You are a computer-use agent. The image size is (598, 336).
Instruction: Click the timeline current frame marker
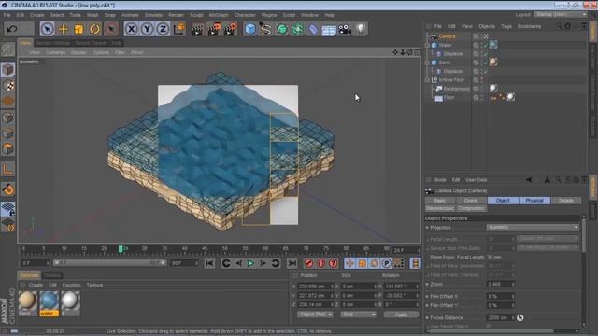coord(121,249)
